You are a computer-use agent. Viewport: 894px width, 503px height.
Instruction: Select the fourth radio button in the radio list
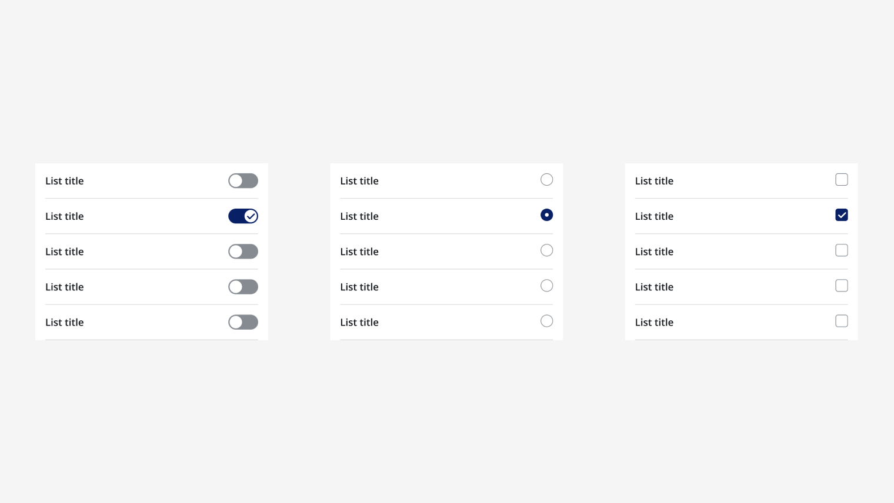(x=546, y=286)
